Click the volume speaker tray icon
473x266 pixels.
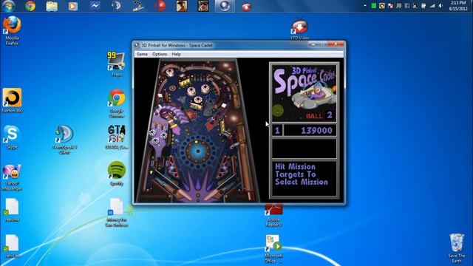coord(441,6)
